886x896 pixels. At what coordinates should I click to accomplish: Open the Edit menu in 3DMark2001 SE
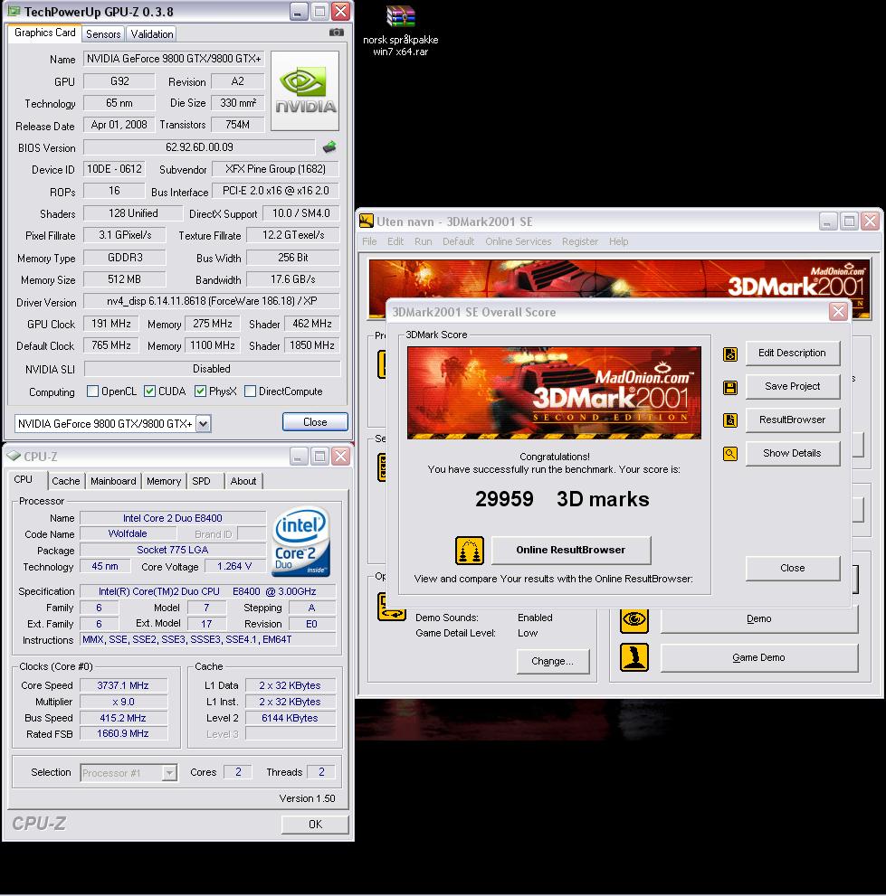point(395,241)
